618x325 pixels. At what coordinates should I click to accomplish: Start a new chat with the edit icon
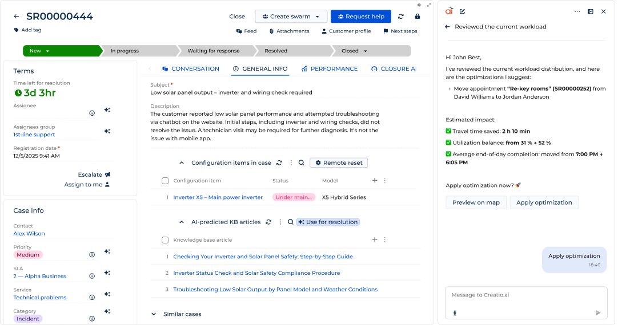point(463,11)
